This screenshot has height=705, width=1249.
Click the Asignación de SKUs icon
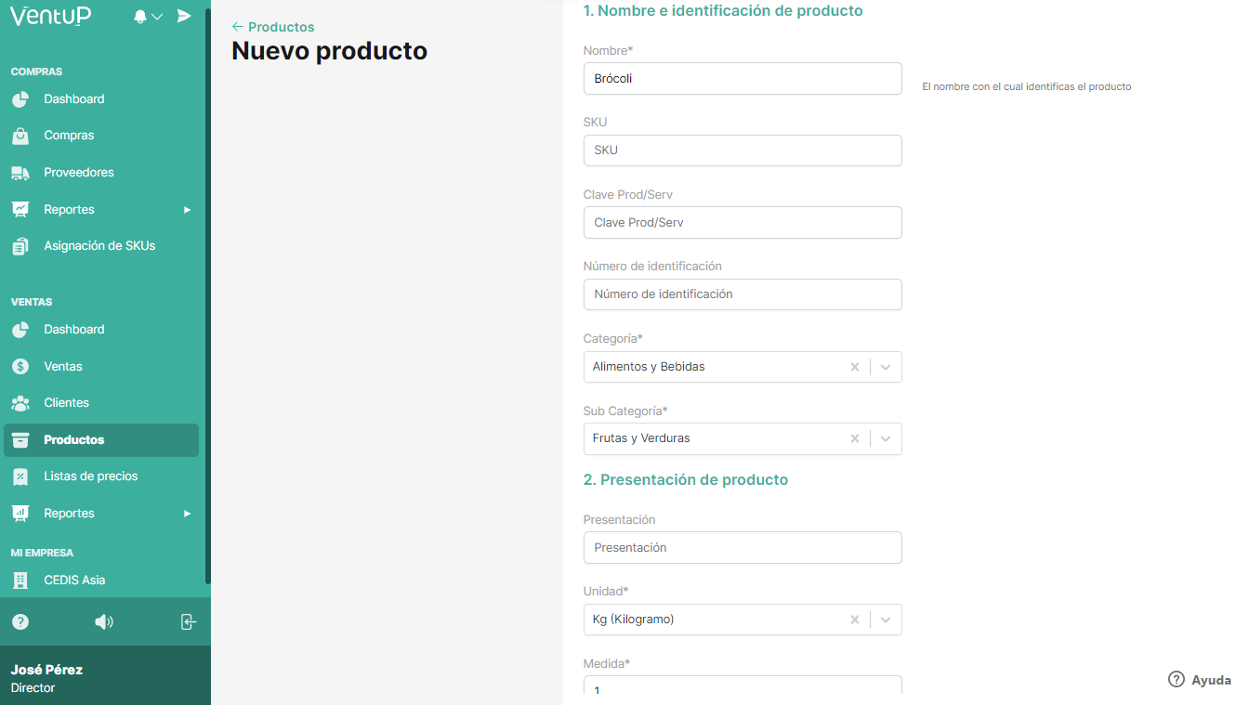[x=20, y=245]
